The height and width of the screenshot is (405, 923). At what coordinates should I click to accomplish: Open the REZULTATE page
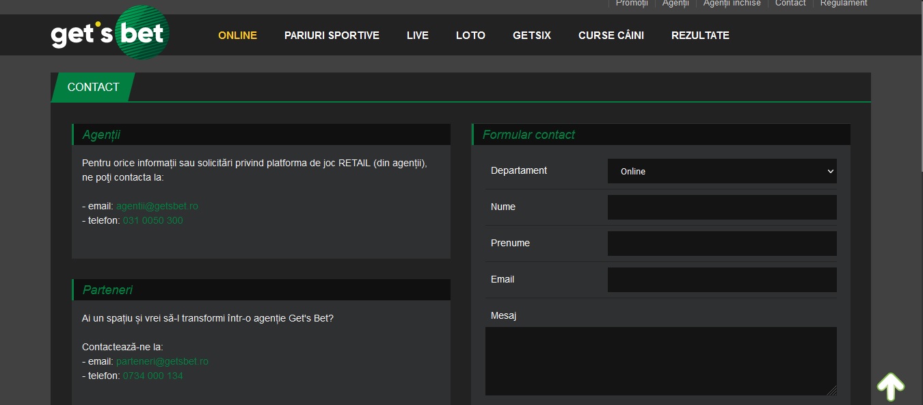pos(700,36)
